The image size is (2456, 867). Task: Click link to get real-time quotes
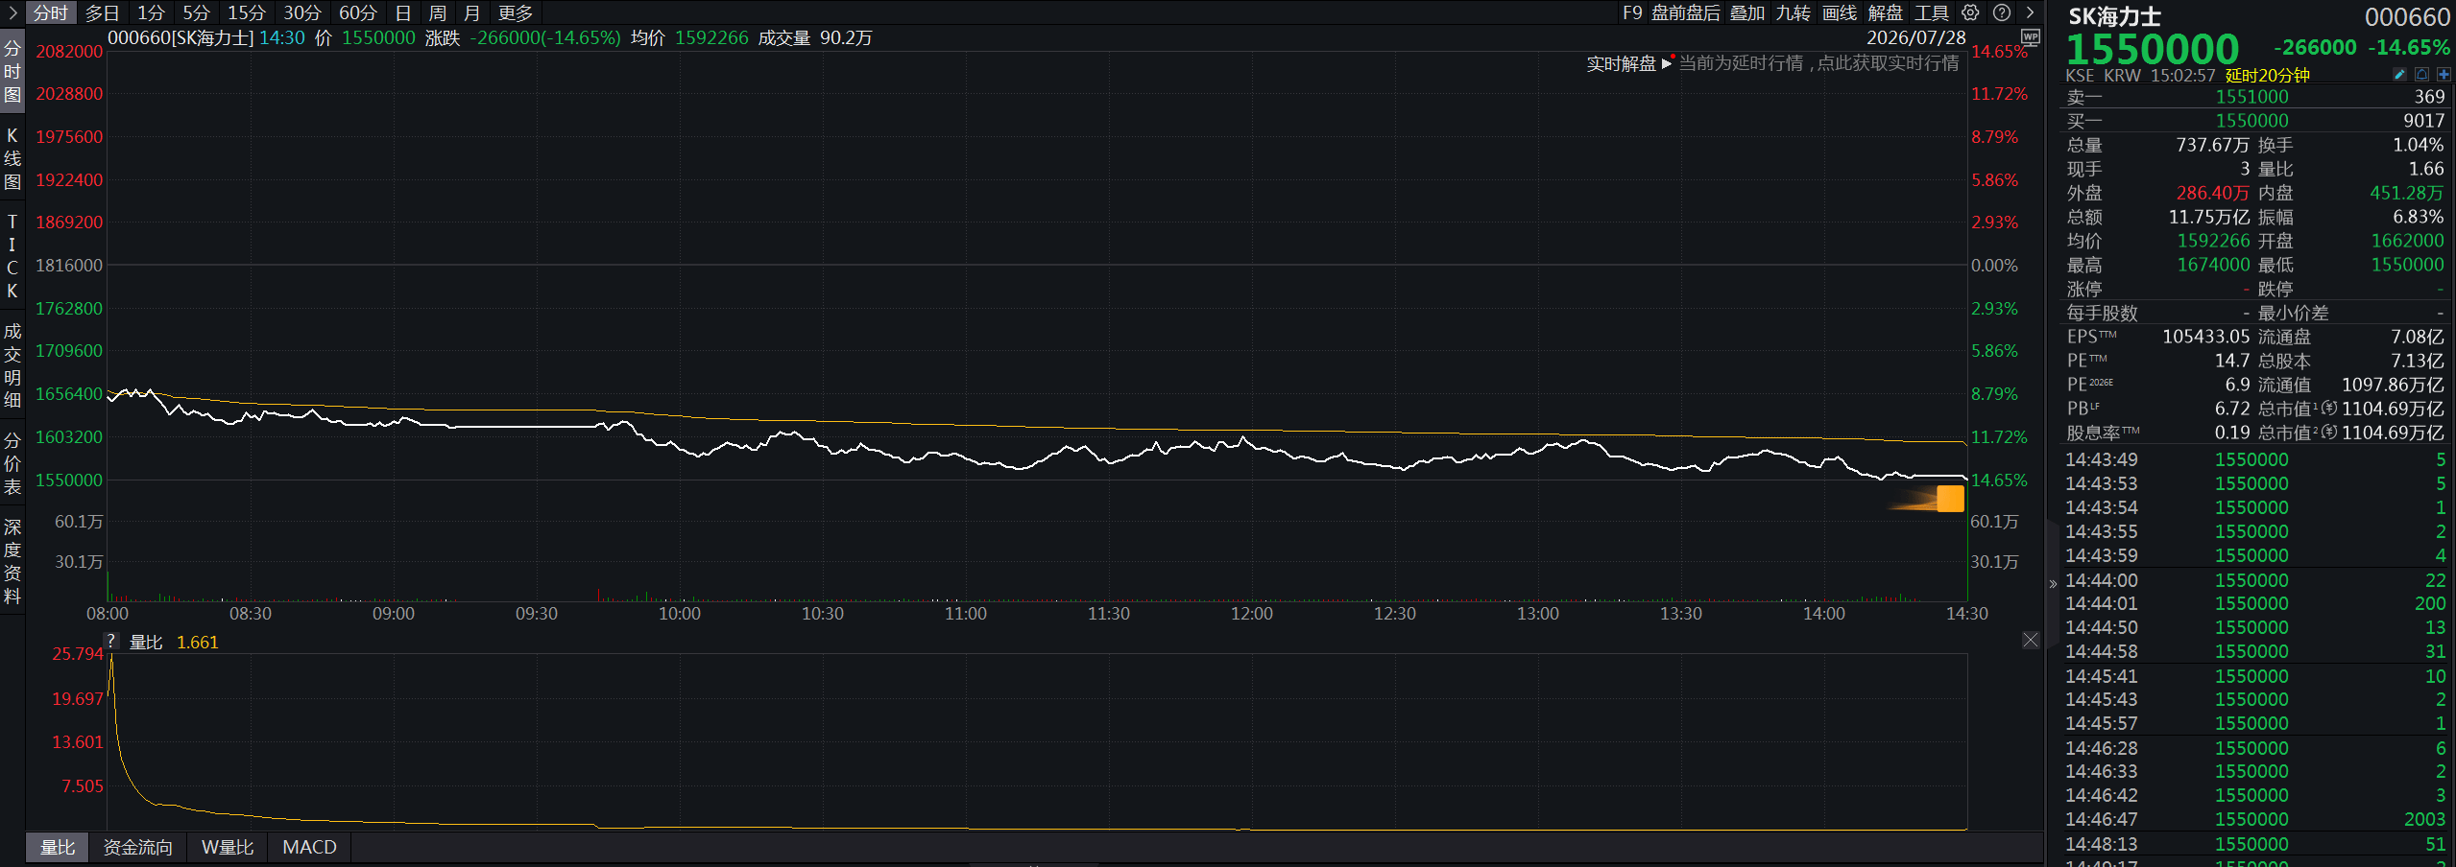coord(1818,63)
